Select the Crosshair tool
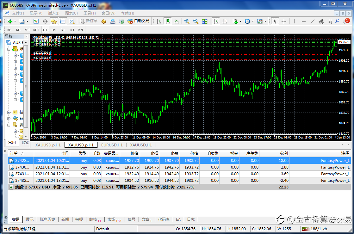The height and width of the screenshot is (234, 354). (284, 21)
